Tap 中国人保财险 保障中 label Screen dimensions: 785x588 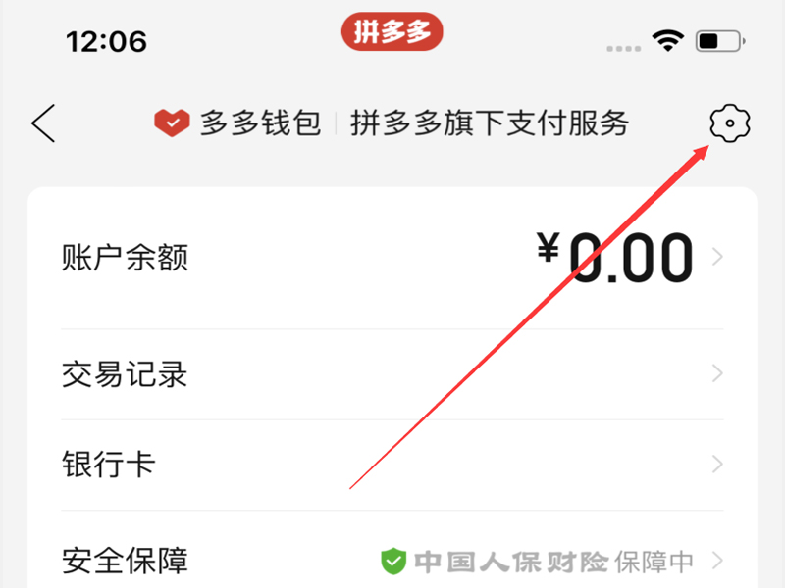click(x=553, y=562)
